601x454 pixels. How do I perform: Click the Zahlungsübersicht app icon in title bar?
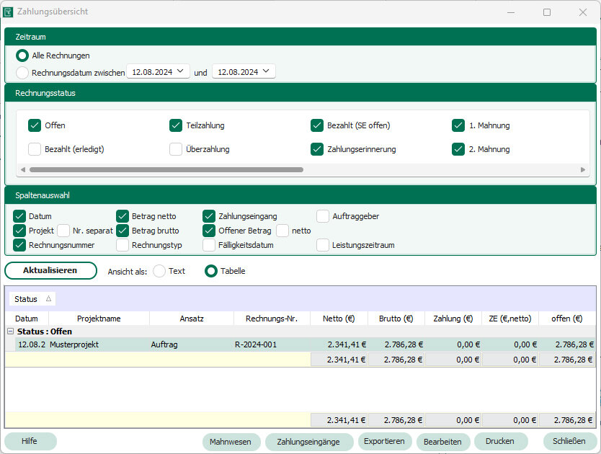click(8, 12)
